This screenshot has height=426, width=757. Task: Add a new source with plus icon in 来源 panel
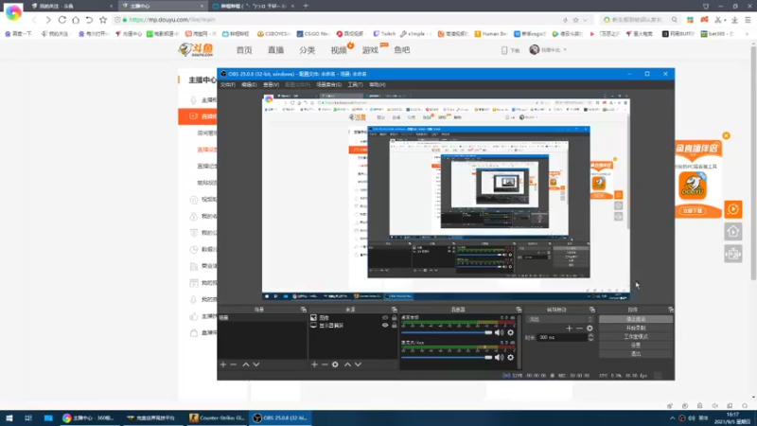click(x=314, y=364)
